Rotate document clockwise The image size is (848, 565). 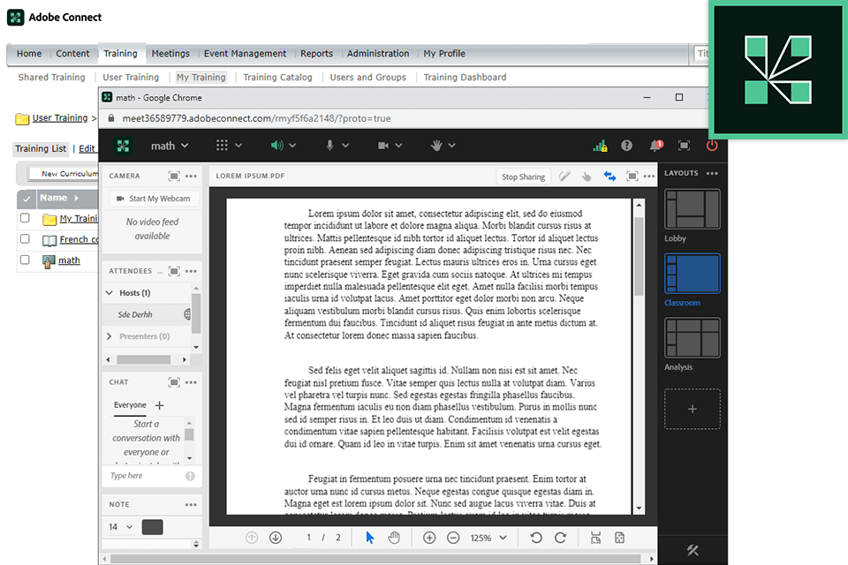click(560, 538)
